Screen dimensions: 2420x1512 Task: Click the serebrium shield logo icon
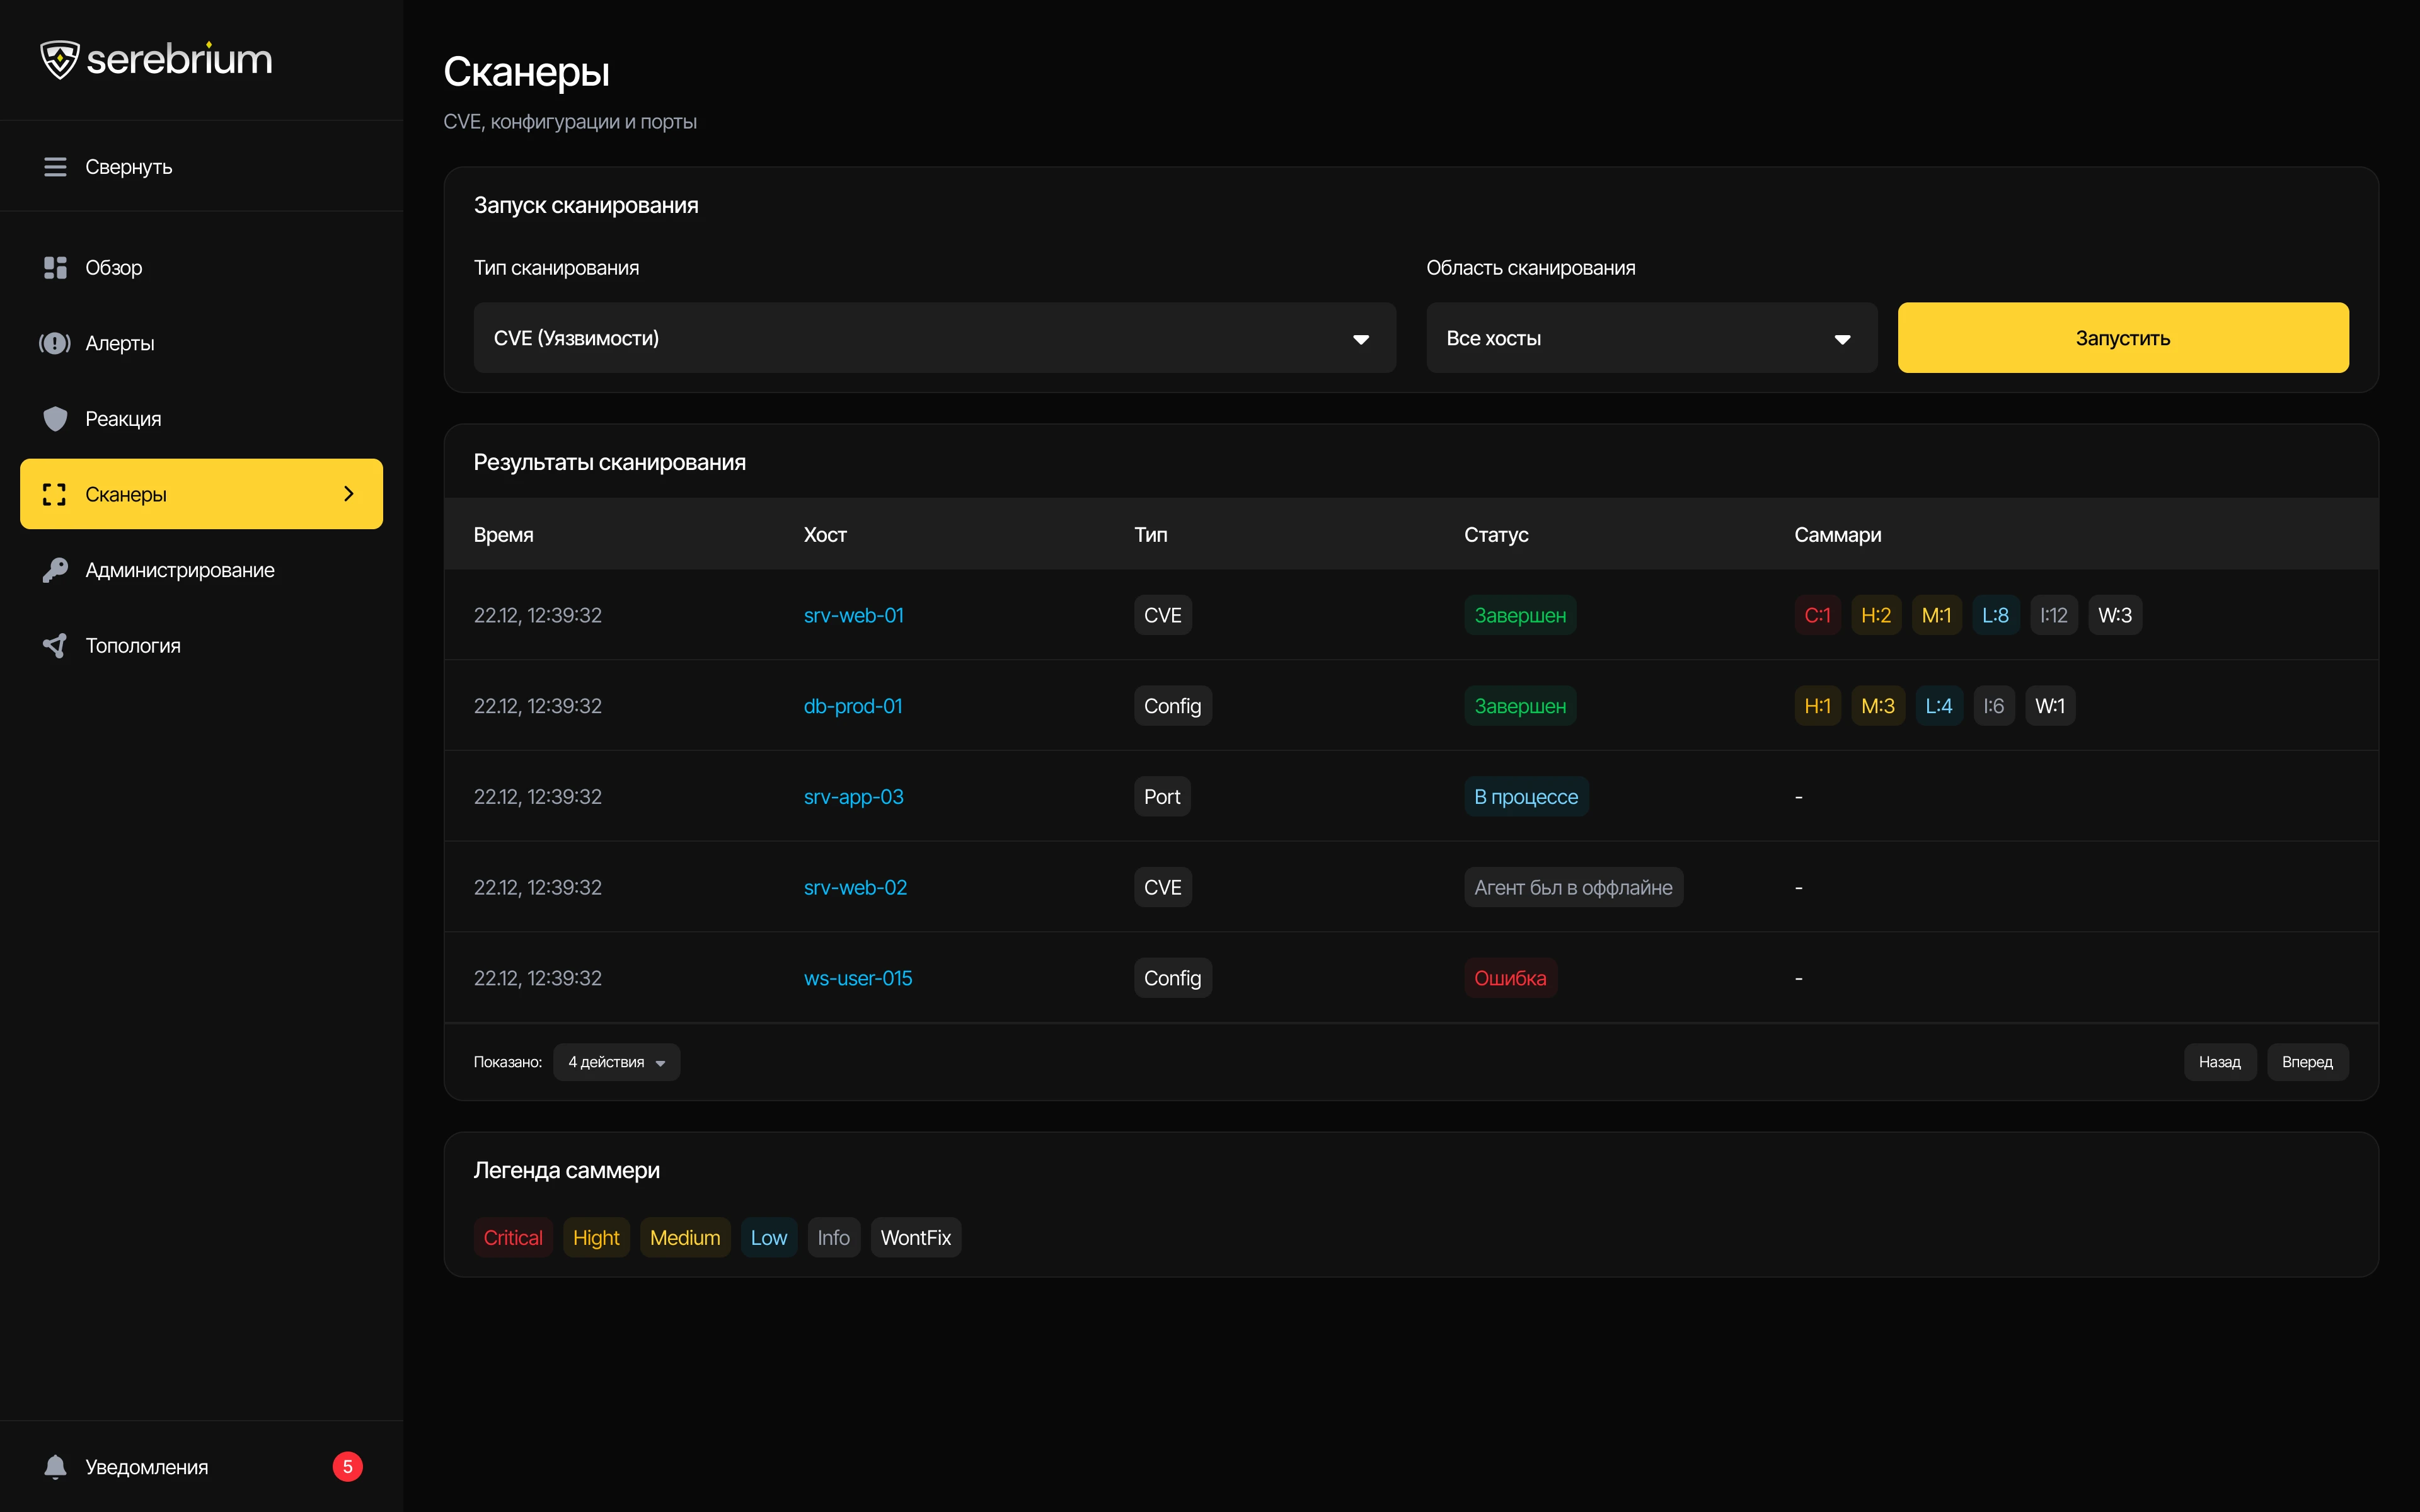coord(59,60)
